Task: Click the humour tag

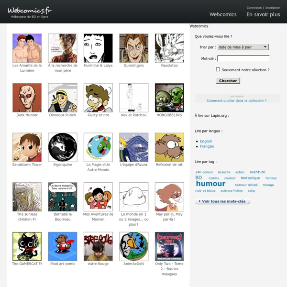Action: click(x=210, y=184)
